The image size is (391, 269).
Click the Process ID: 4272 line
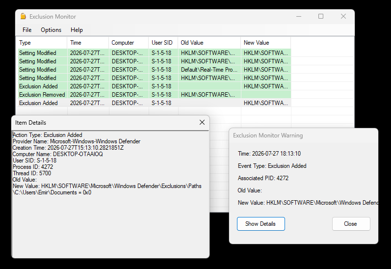pyautogui.click(x=33, y=167)
